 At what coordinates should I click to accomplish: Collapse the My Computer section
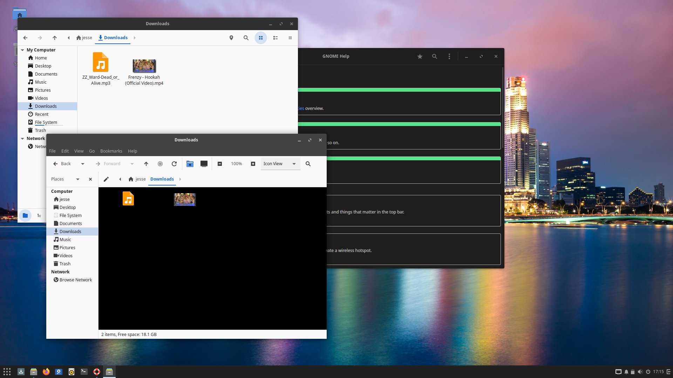point(22,50)
